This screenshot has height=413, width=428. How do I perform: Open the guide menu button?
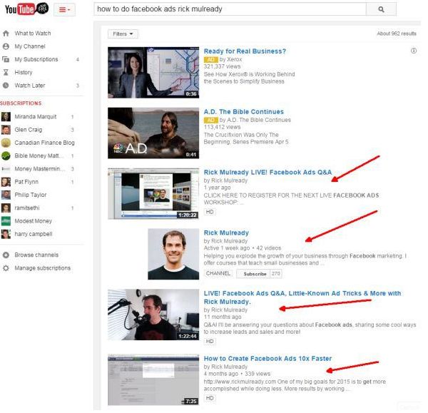coord(64,10)
